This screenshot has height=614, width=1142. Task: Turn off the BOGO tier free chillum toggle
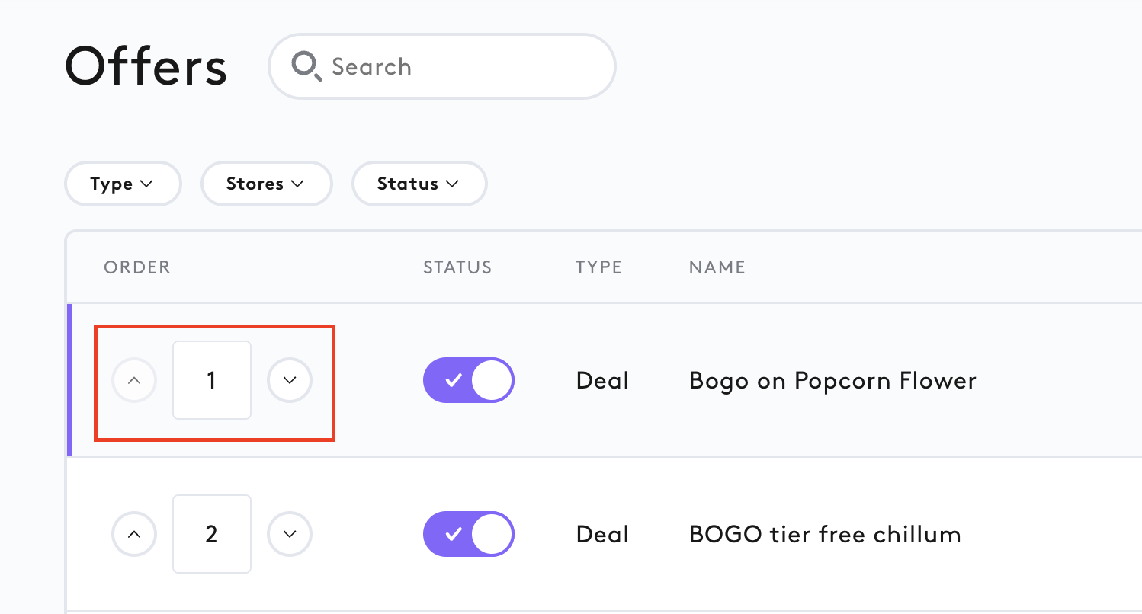(469, 534)
